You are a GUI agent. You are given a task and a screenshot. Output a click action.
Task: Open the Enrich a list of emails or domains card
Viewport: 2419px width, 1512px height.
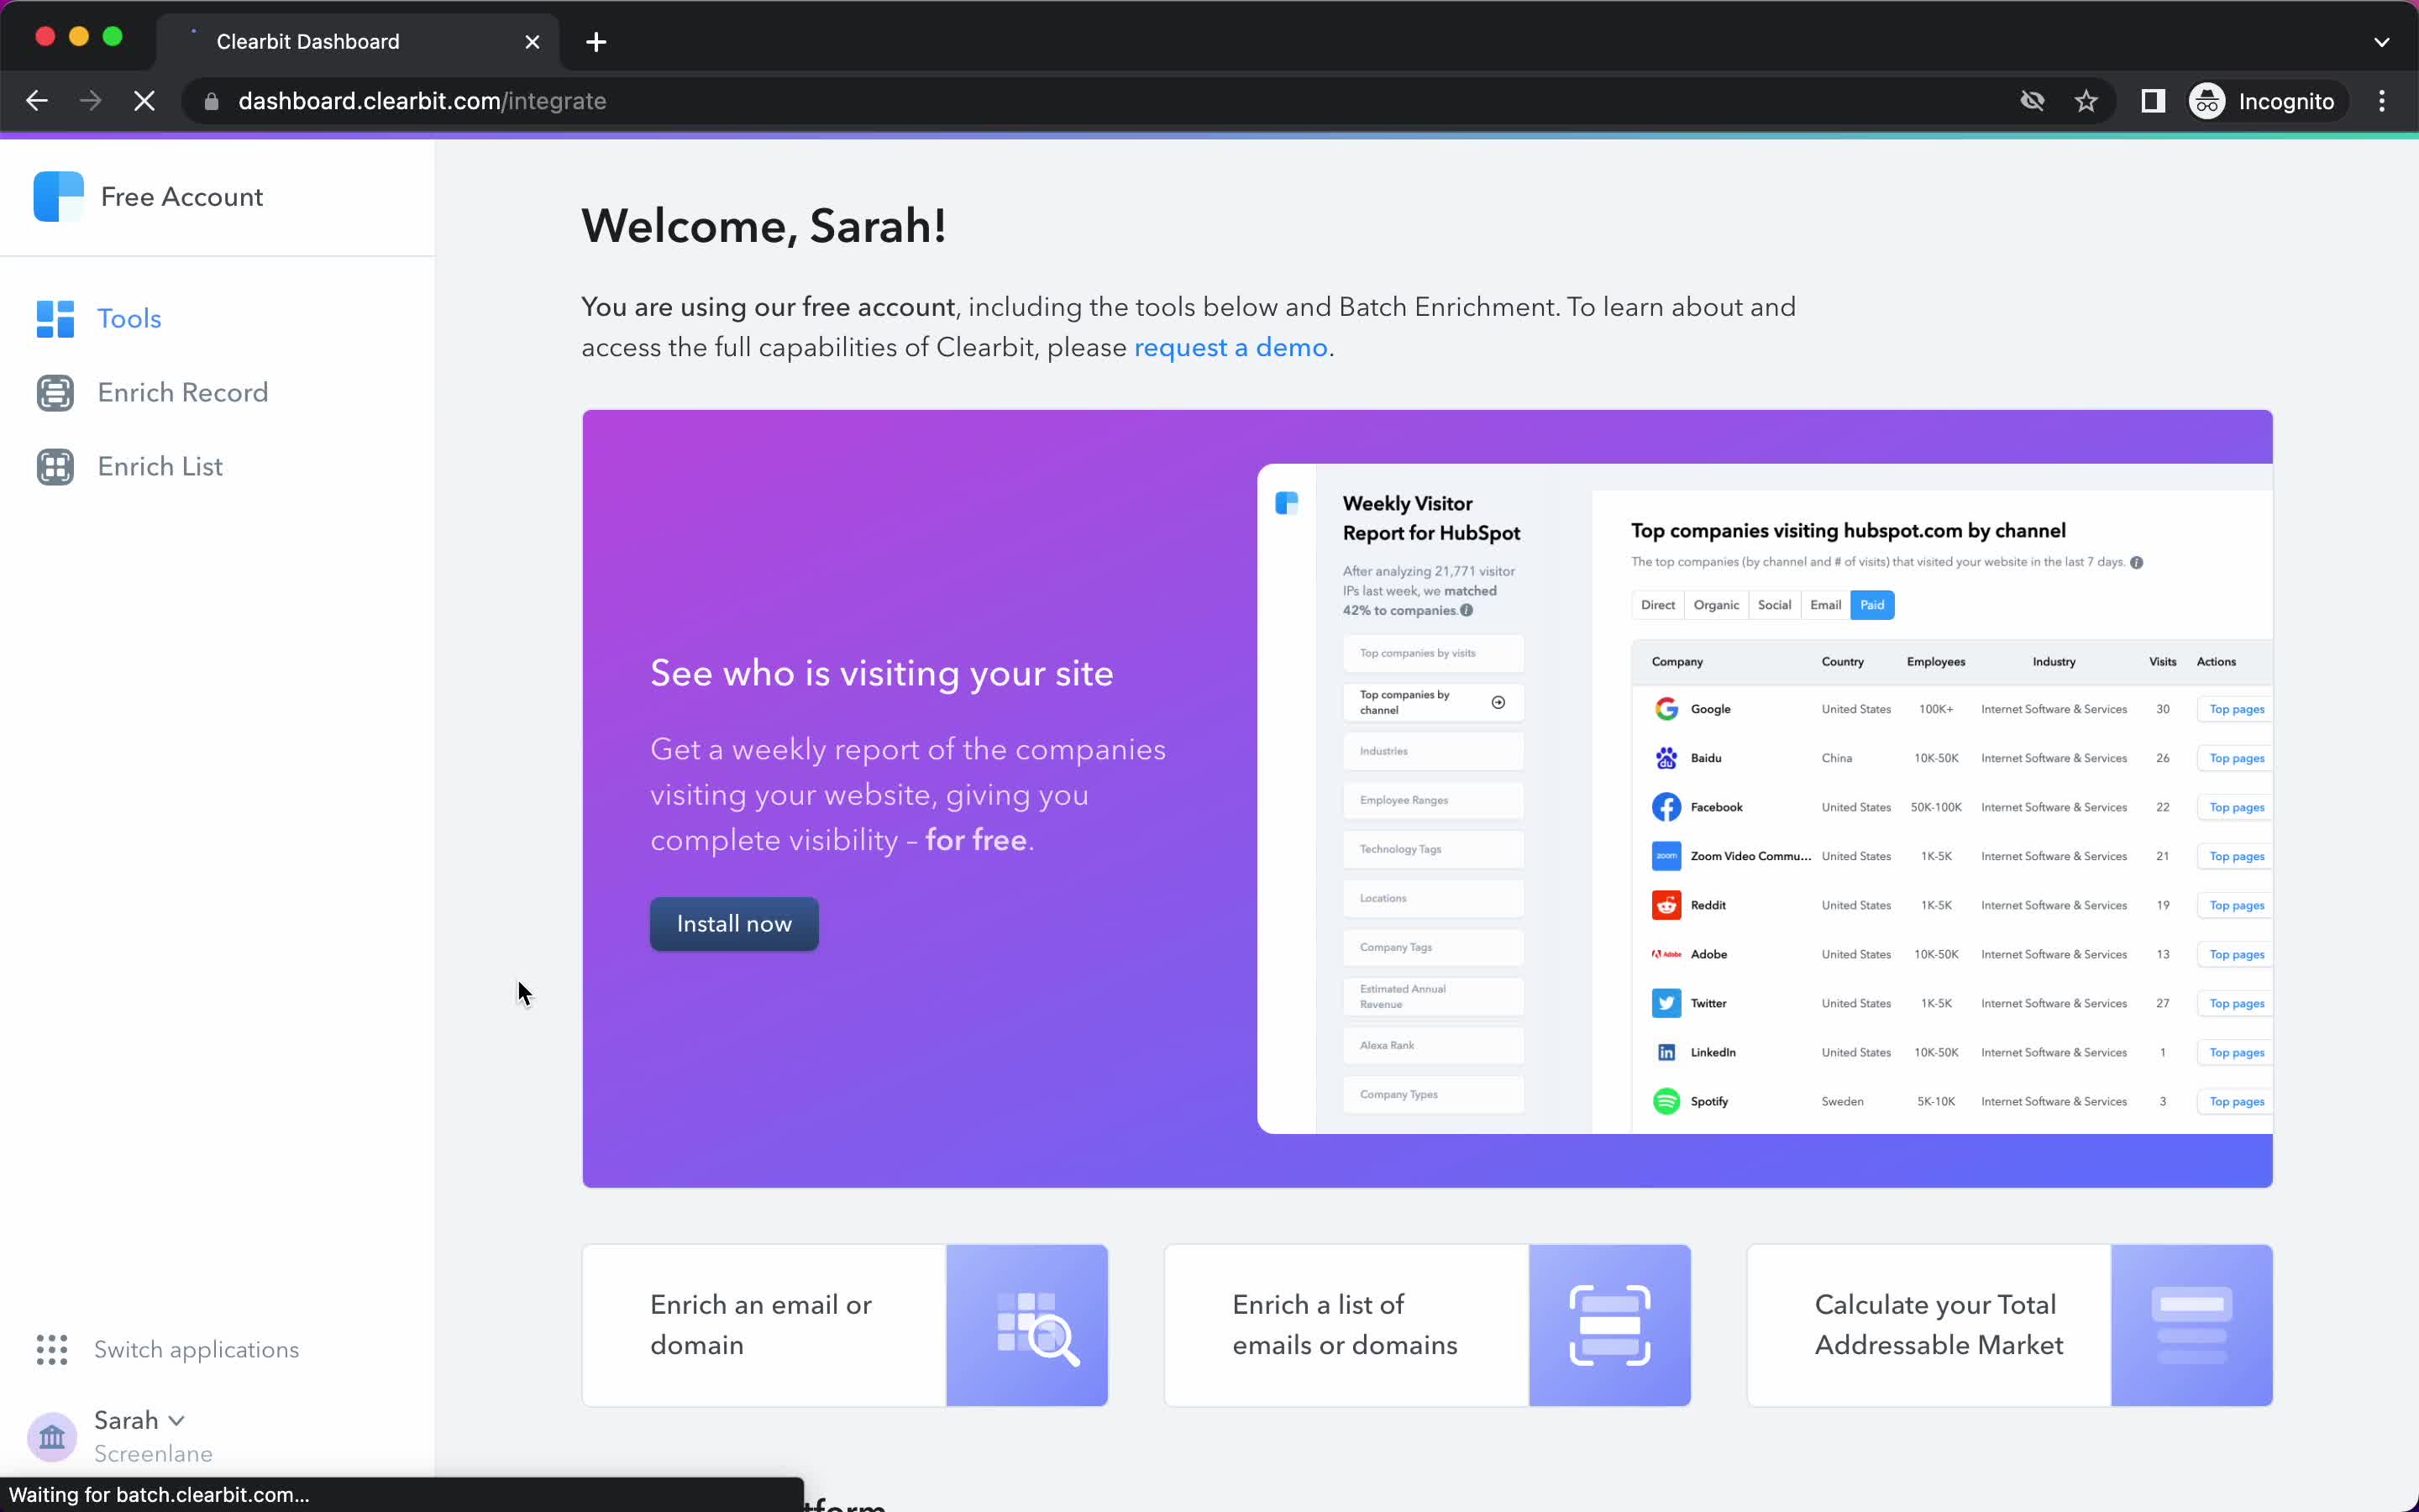pyautogui.click(x=1426, y=1325)
